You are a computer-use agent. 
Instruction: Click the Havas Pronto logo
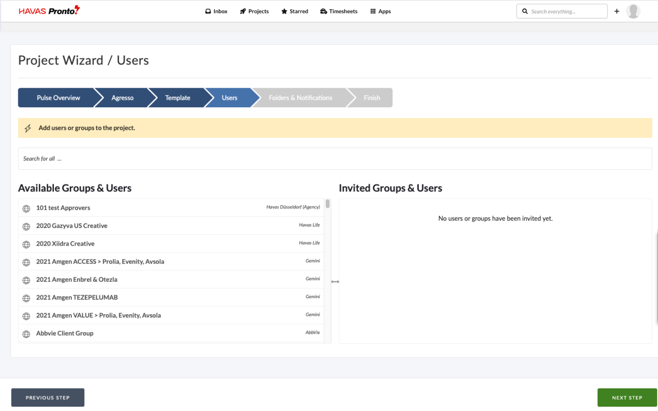pos(49,11)
